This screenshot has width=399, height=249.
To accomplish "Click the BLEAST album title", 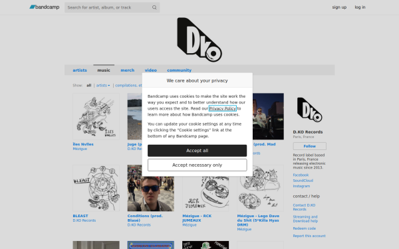I will click(80, 216).
